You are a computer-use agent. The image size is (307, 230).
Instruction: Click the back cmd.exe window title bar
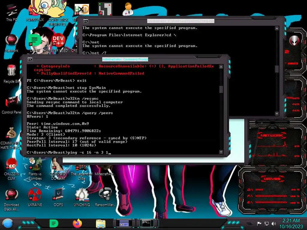point(181,21)
